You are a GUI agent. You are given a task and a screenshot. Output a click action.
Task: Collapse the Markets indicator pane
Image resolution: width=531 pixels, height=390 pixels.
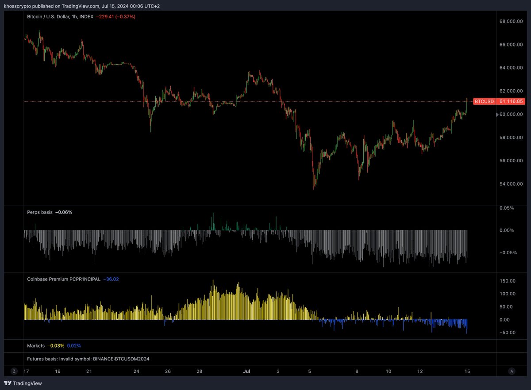36,346
